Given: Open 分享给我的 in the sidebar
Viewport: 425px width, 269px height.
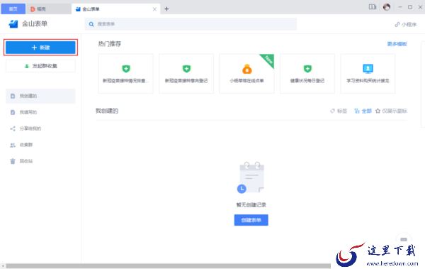Looking at the screenshot, I should 40,128.
